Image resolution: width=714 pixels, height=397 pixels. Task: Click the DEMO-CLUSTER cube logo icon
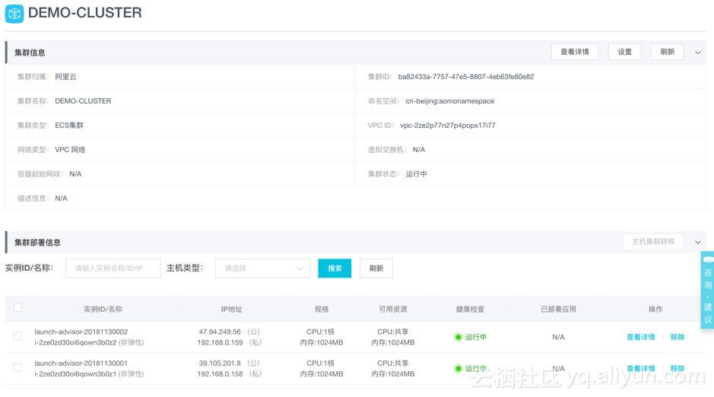coord(14,13)
